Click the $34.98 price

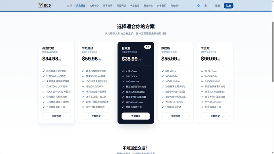(50, 59)
